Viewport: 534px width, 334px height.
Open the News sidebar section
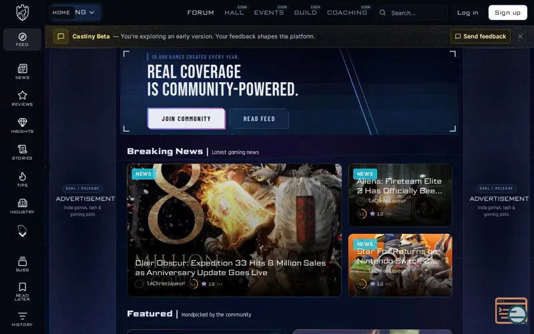pyautogui.click(x=22, y=71)
